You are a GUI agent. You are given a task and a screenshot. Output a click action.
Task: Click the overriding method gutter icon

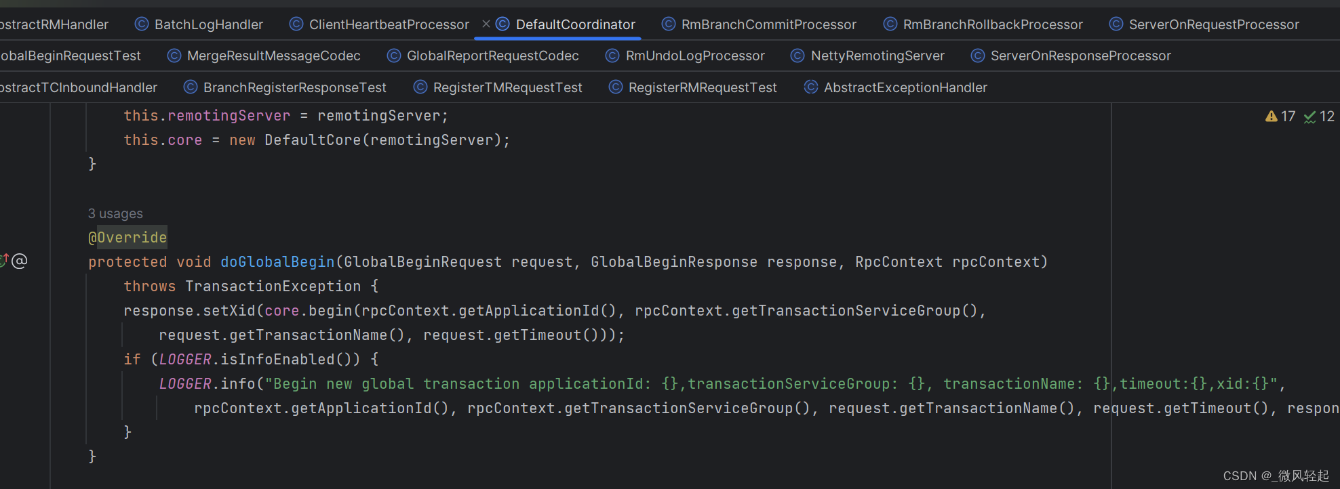pyautogui.click(x=3, y=261)
